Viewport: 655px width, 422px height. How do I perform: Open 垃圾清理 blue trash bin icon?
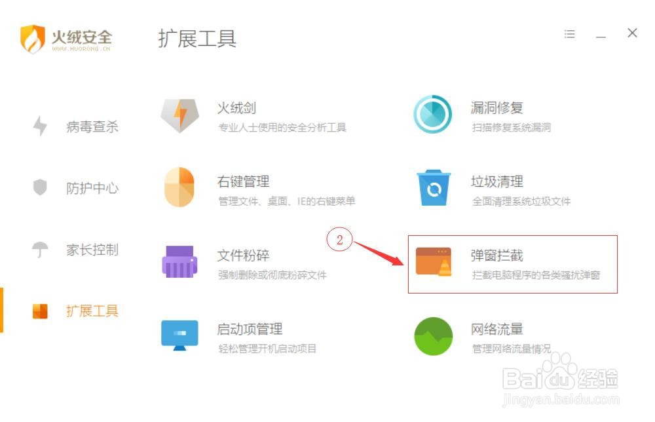click(x=434, y=187)
